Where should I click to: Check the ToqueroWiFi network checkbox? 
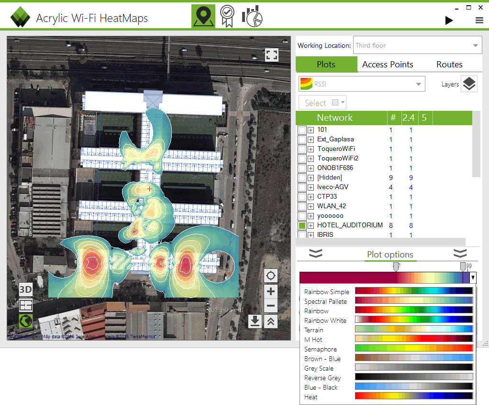click(x=302, y=149)
